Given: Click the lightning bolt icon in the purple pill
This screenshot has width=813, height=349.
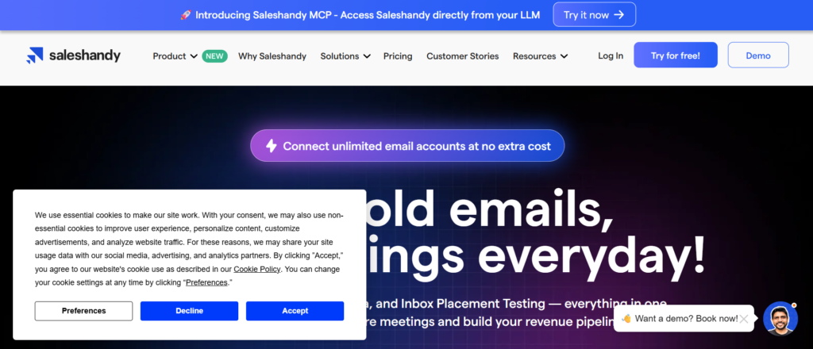Looking at the screenshot, I should (271, 146).
